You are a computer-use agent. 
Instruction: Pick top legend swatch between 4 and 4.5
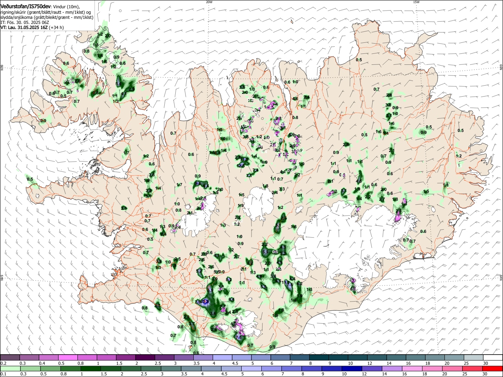pos(222,358)
